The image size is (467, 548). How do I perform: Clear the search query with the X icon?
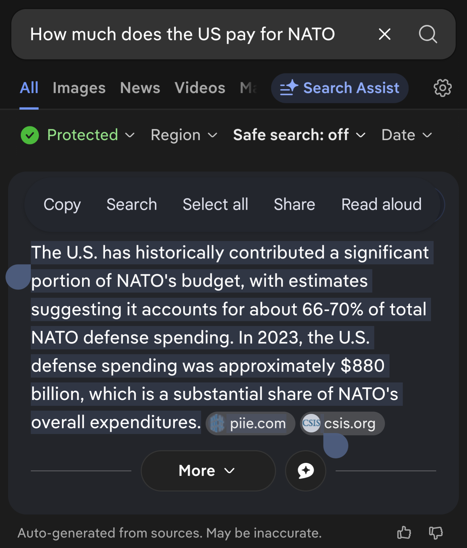click(x=385, y=34)
